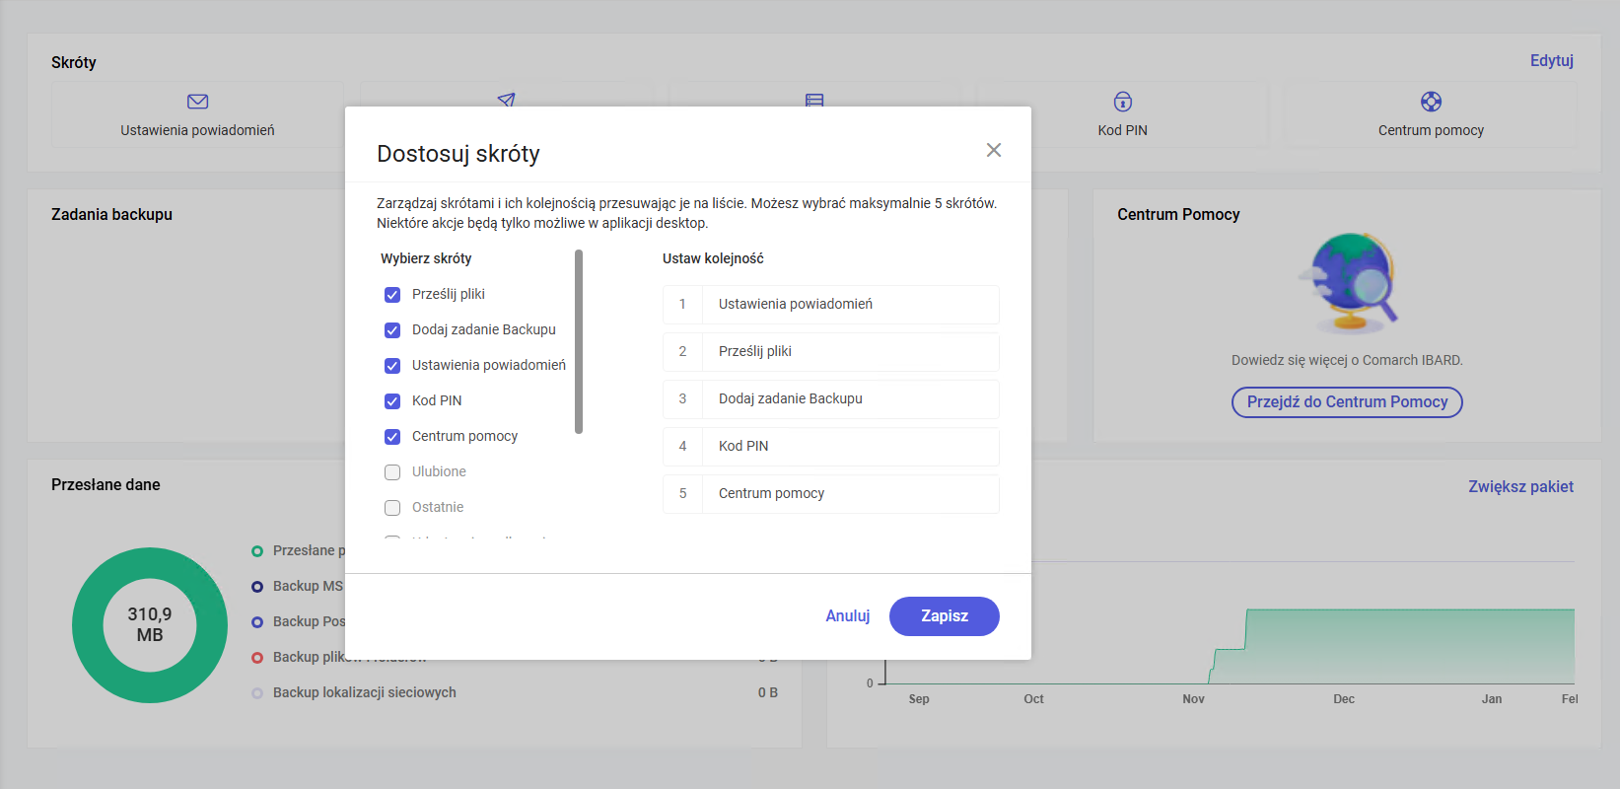Image resolution: width=1620 pixels, height=789 pixels.
Task: Uncheck the Dodaj zadanie Backupu checkbox
Action: pos(392,330)
